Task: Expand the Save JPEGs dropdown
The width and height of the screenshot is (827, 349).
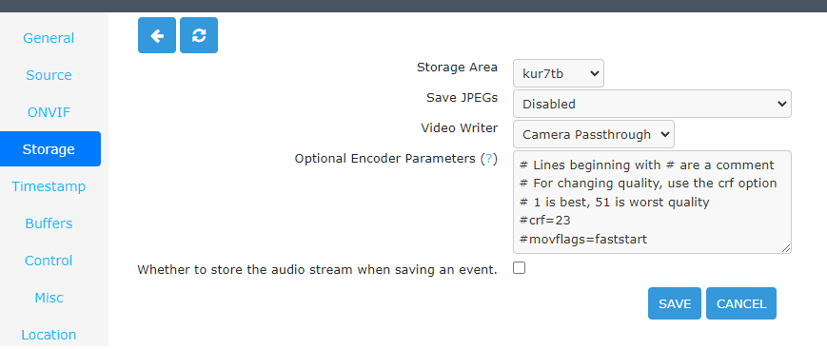Action: 652,104
